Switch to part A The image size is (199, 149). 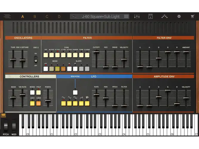(x=23, y=16)
